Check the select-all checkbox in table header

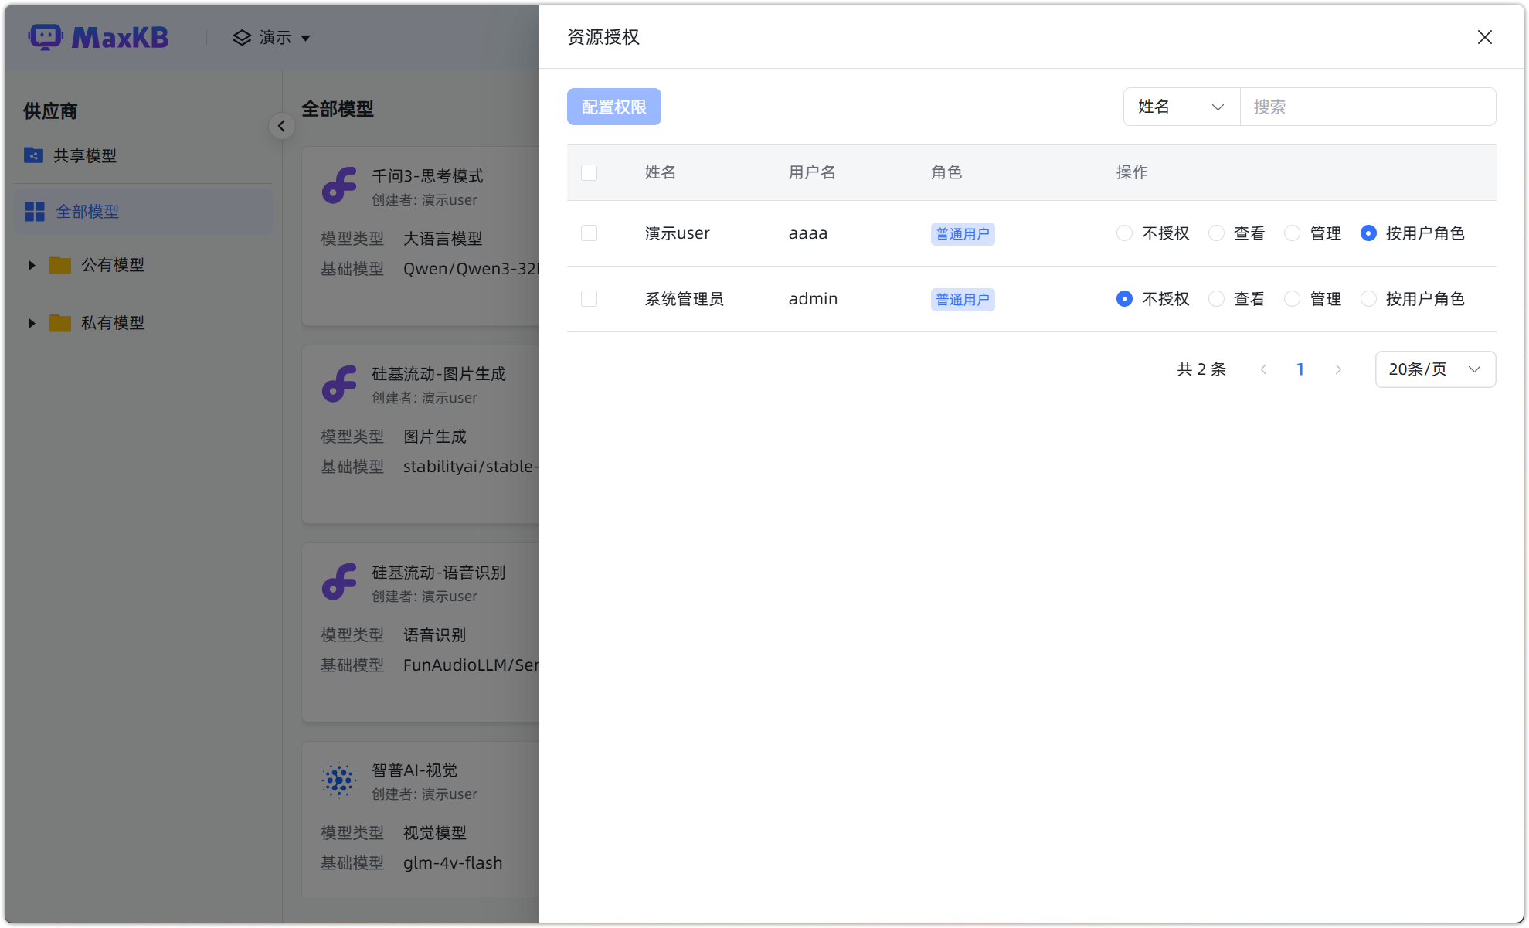tap(589, 172)
